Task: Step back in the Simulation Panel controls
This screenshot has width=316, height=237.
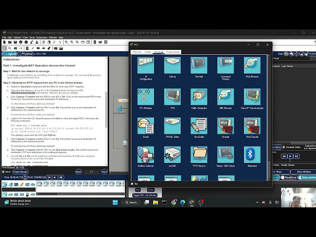Action: pyautogui.click(x=284, y=156)
